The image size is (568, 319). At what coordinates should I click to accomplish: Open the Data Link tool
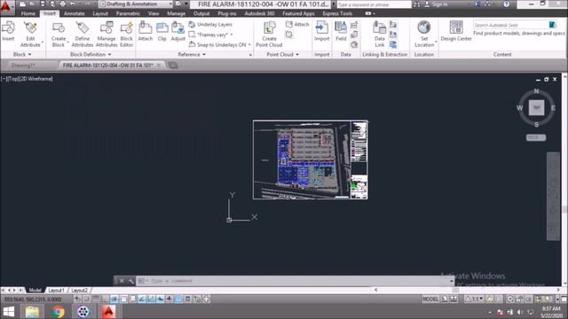379,34
